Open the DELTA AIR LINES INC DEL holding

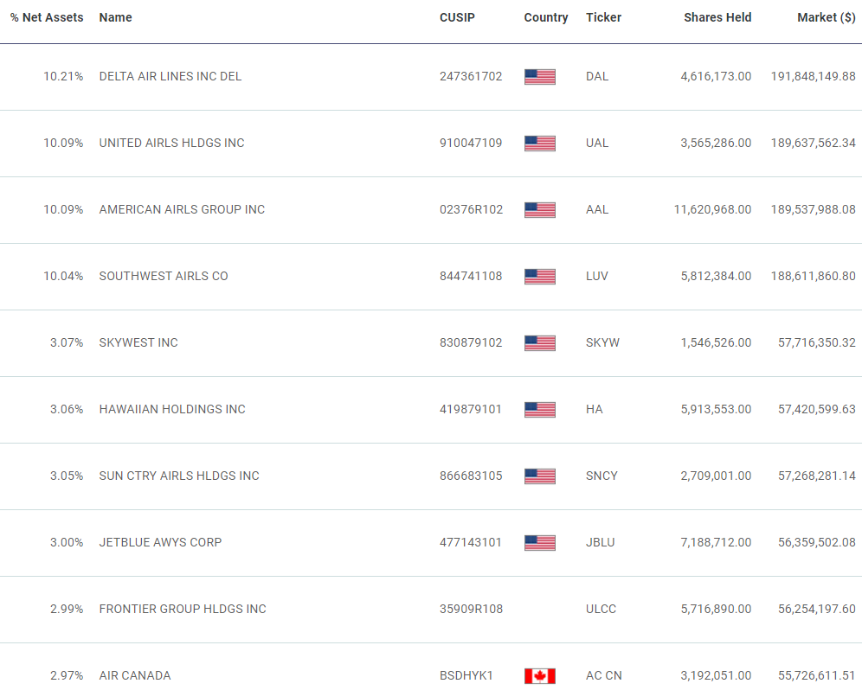[x=170, y=76]
